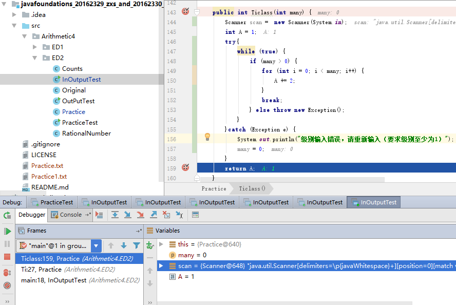Image resolution: width=456 pixels, height=305 pixels.
Task: Resume program with green play icon
Action: 7,231
